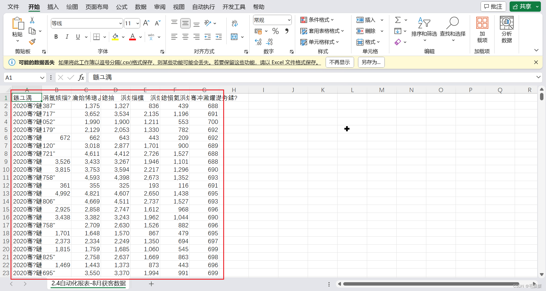Switch to the 开发工具 tab
This screenshot has width=546, height=291.
234,7
